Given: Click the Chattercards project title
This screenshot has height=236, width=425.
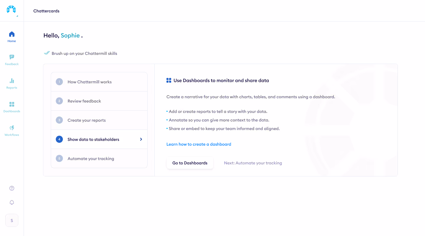Looking at the screenshot, I should [x=46, y=11].
